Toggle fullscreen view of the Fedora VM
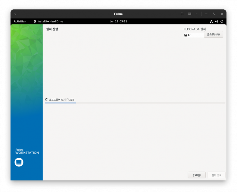 (x=182, y=14)
